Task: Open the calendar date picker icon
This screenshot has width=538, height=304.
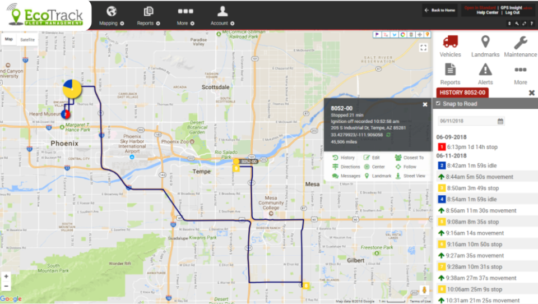Action: (500, 121)
